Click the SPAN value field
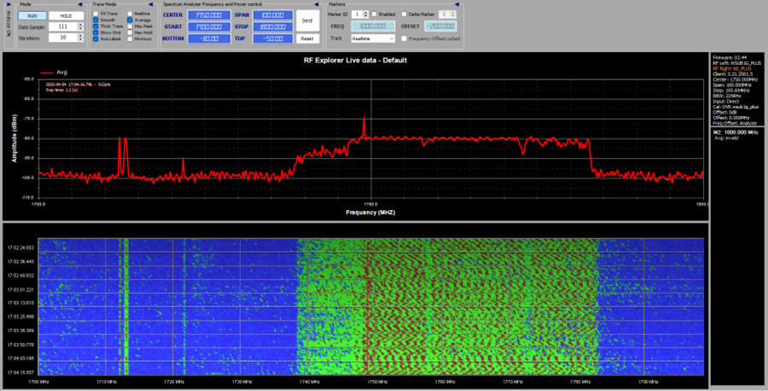 coord(274,15)
